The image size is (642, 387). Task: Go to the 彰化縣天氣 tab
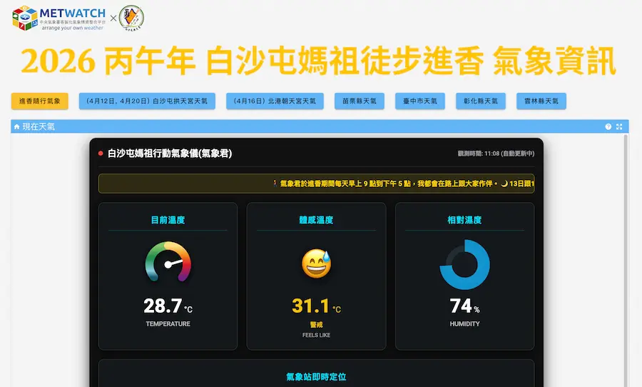tap(481, 101)
